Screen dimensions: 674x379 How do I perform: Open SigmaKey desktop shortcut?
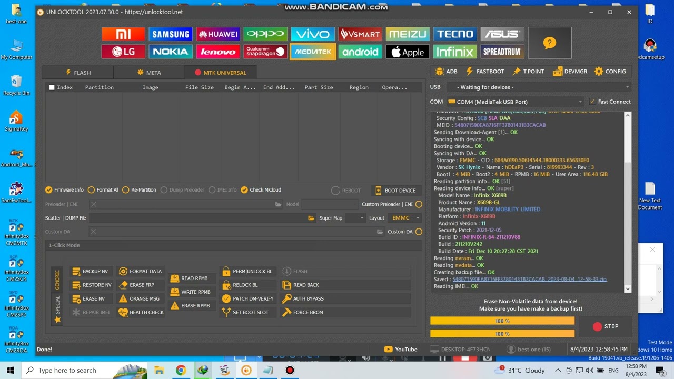[16, 121]
